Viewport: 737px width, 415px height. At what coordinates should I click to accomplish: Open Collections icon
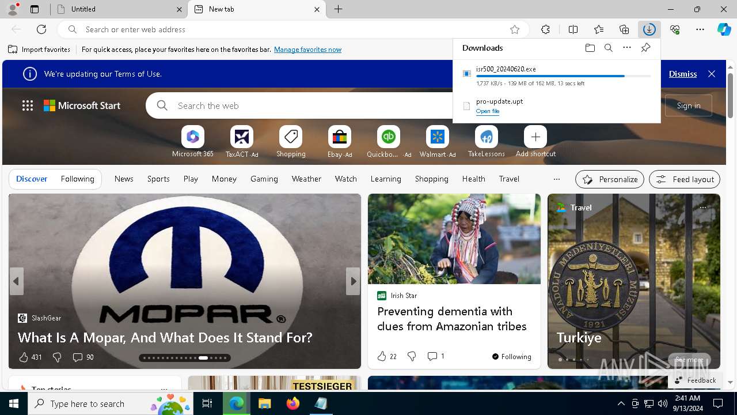[x=624, y=29]
